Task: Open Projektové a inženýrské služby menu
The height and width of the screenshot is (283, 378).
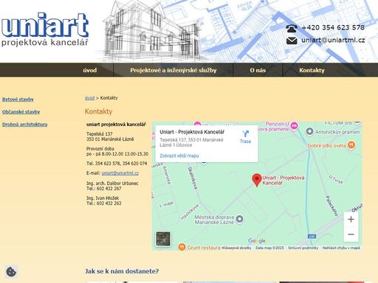Action: point(173,70)
